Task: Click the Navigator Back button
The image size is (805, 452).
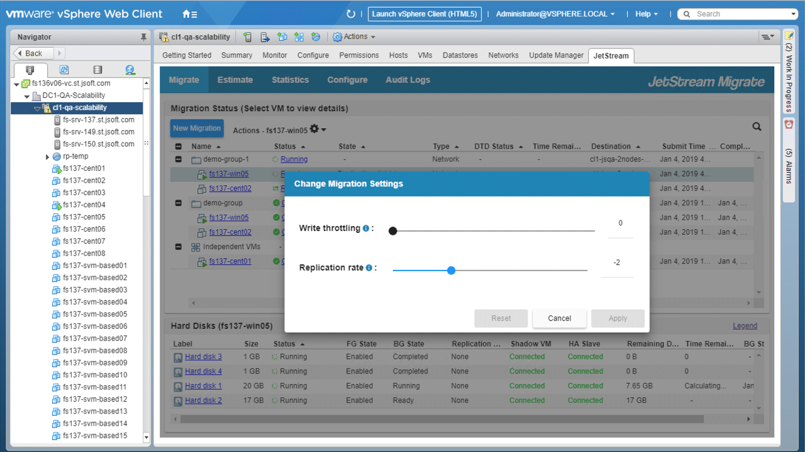Action: [33, 53]
